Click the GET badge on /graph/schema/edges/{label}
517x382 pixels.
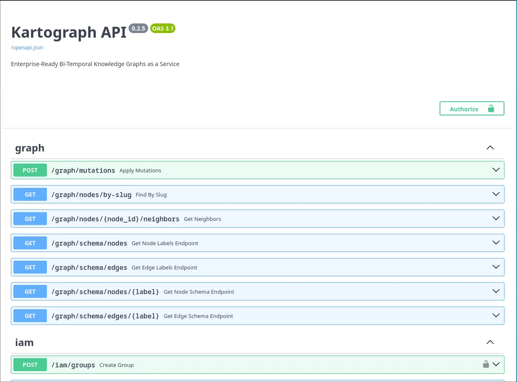click(x=30, y=315)
